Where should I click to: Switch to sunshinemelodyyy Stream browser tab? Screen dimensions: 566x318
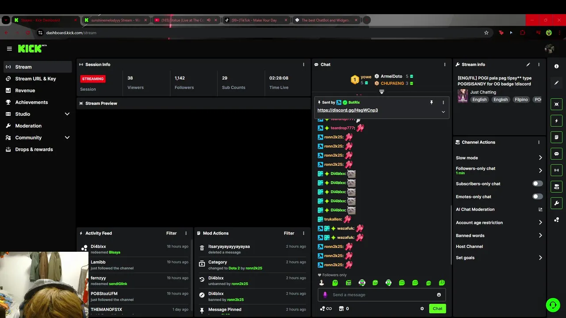115,20
